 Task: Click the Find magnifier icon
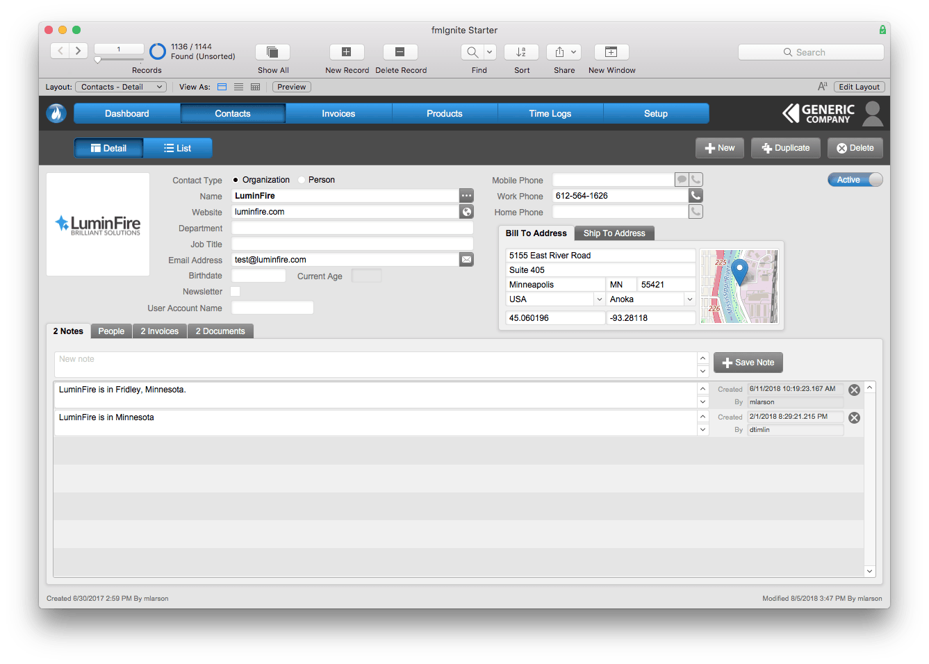click(472, 52)
